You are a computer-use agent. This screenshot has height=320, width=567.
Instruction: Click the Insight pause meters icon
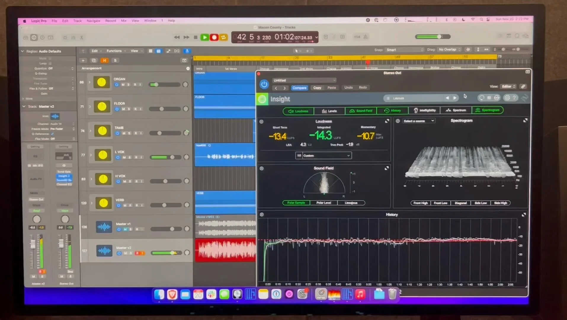coord(489,97)
